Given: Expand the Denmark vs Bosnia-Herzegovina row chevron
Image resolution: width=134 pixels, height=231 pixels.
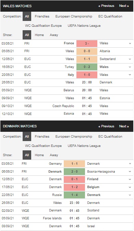Looking at the screenshot, I should pyautogui.click(x=130, y=172).
